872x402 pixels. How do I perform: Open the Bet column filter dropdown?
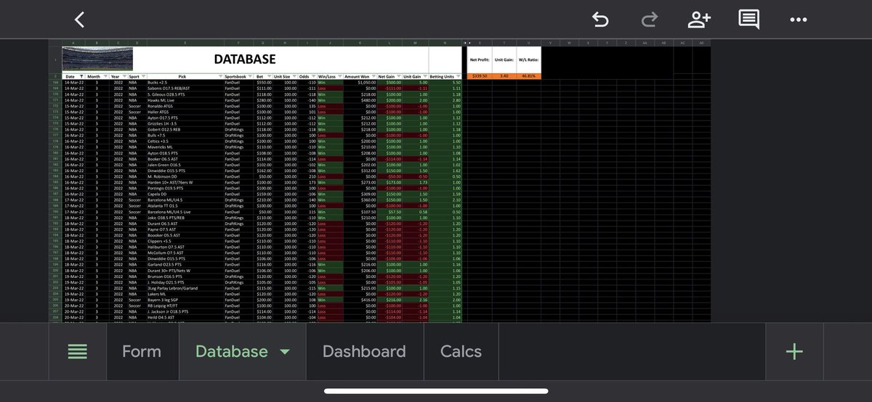pos(270,76)
